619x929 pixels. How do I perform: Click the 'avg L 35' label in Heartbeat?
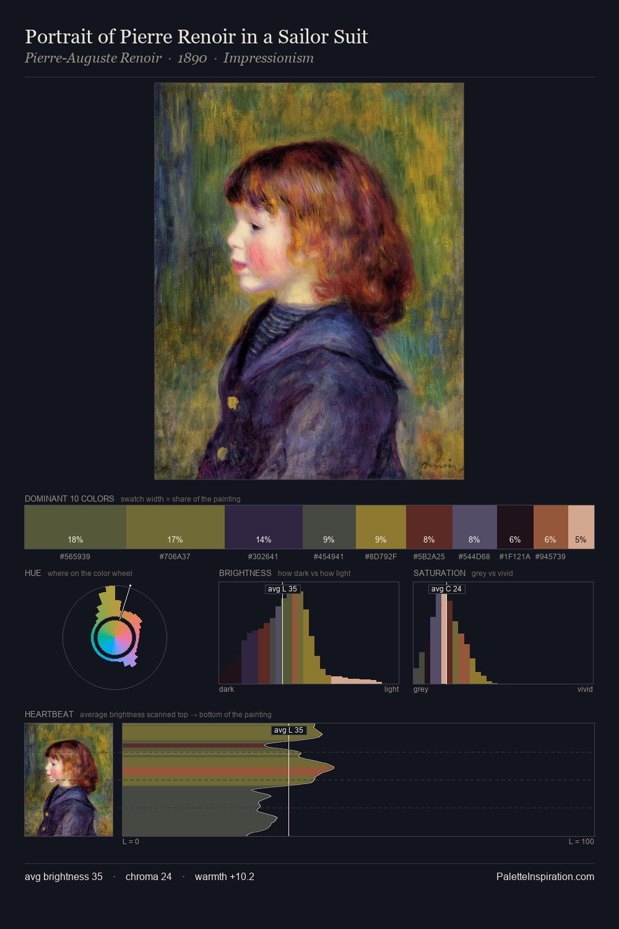[288, 730]
